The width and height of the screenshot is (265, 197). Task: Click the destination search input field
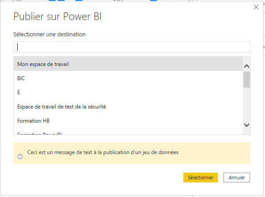click(132, 47)
